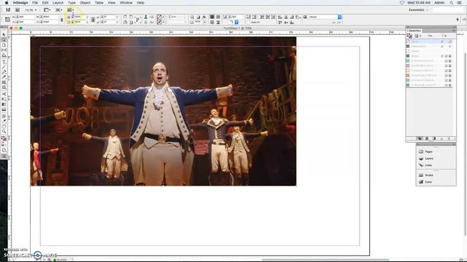Open Spotlight search in the menu bar
The image size is (467, 262).
pyautogui.click(x=452, y=3)
